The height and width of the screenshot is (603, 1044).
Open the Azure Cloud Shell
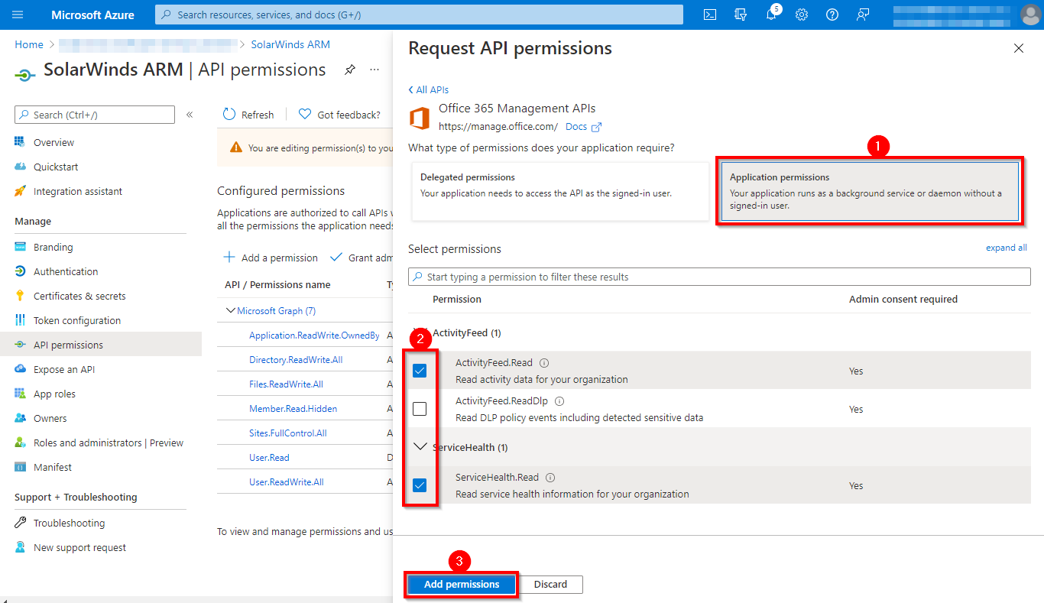709,14
